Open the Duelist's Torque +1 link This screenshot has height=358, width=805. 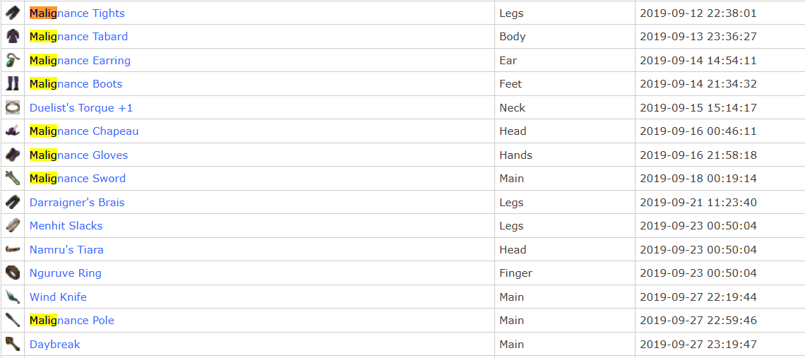pyautogui.click(x=81, y=108)
